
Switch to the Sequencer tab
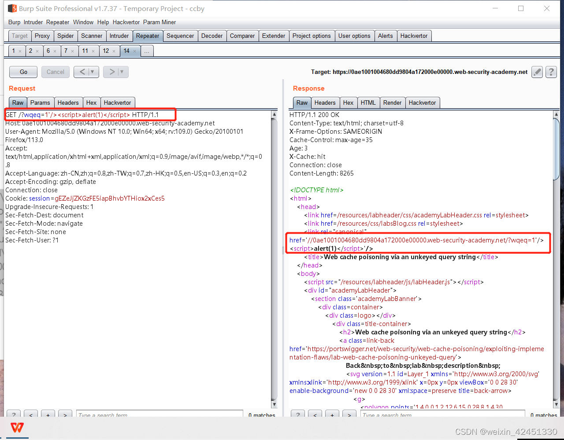pyautogui.click(x=180, y=36)
